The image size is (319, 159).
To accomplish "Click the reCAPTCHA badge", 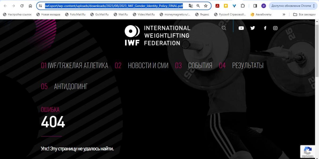I will (308, 152).
